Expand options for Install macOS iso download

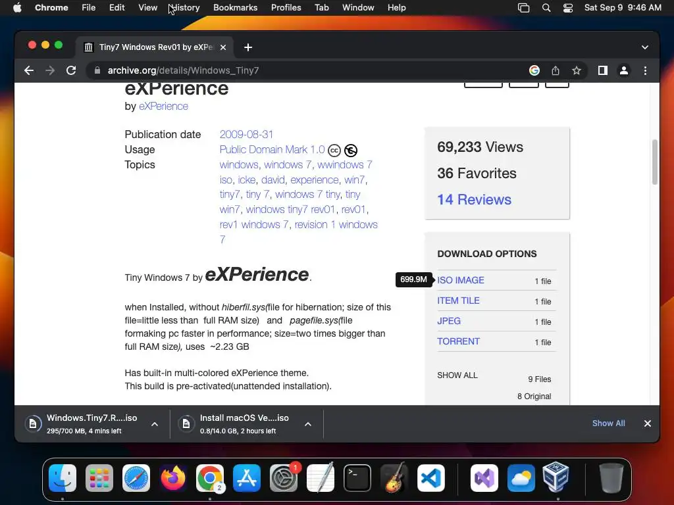308,424
